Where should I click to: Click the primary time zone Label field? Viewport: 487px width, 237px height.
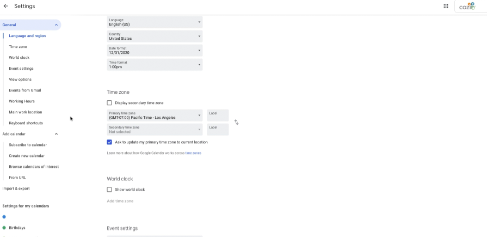pos(218,116)
